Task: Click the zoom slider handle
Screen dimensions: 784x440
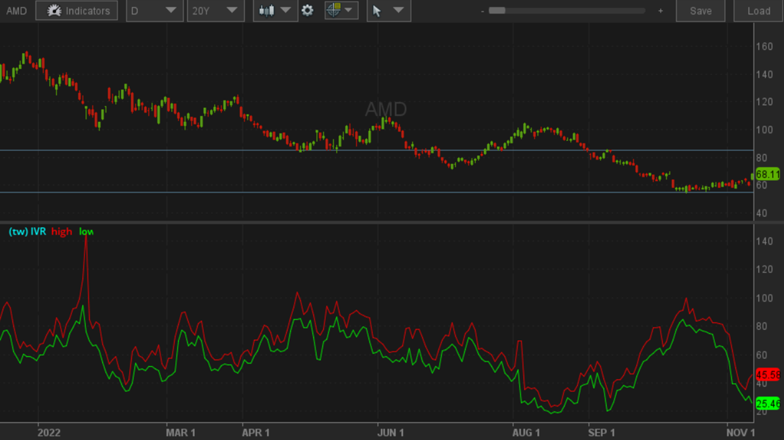Action: pos(497,11)
